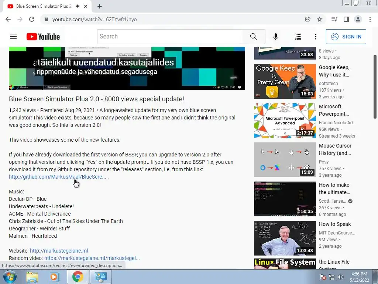Select the Blue Screen Simulator Plus tab
Image resolution: width=378 pixels, height=284 pixels.
pos(44,6)
